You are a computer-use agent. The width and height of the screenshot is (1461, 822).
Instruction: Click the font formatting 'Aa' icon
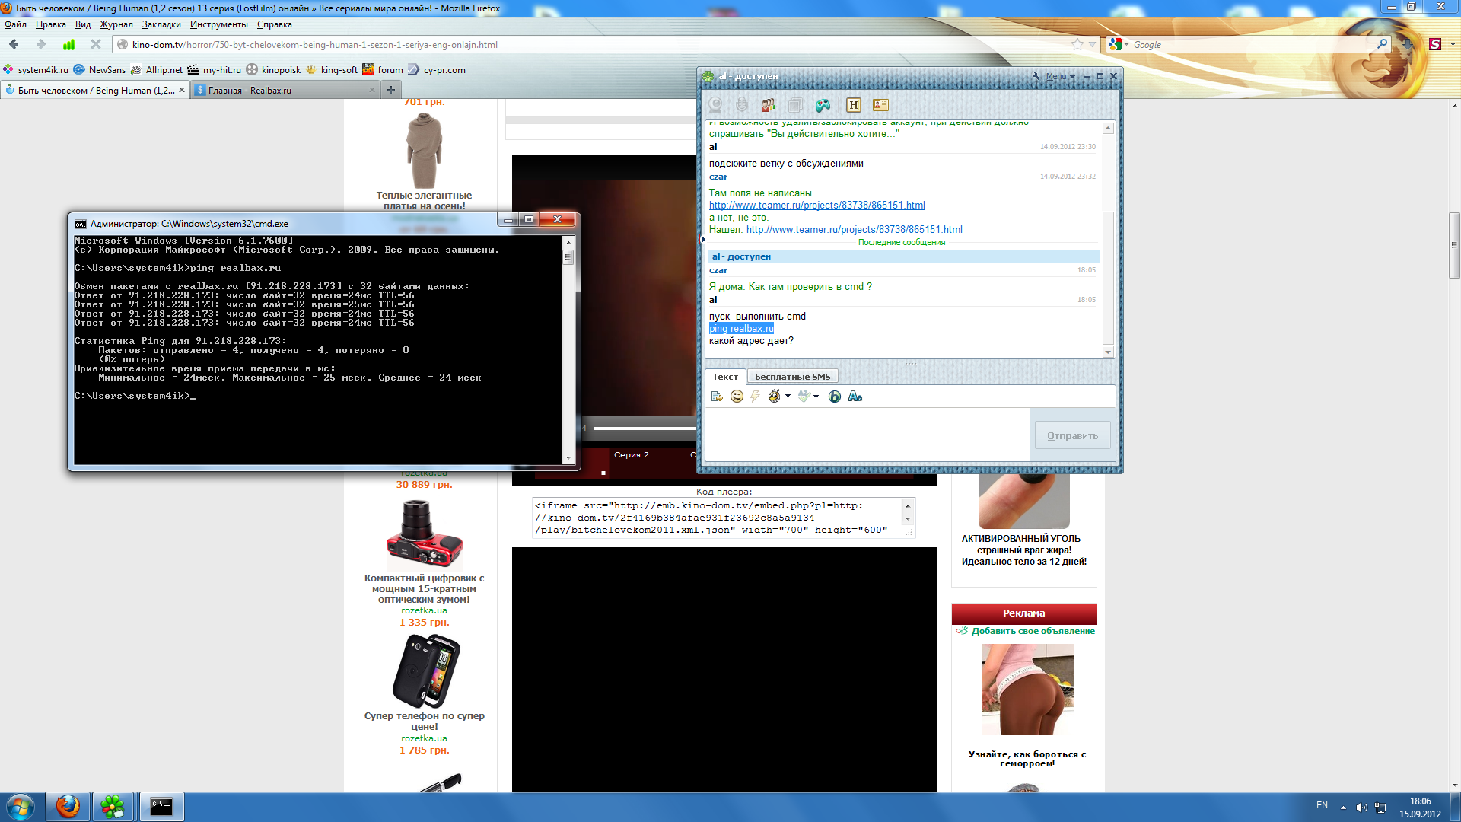(x=855, y=397)
